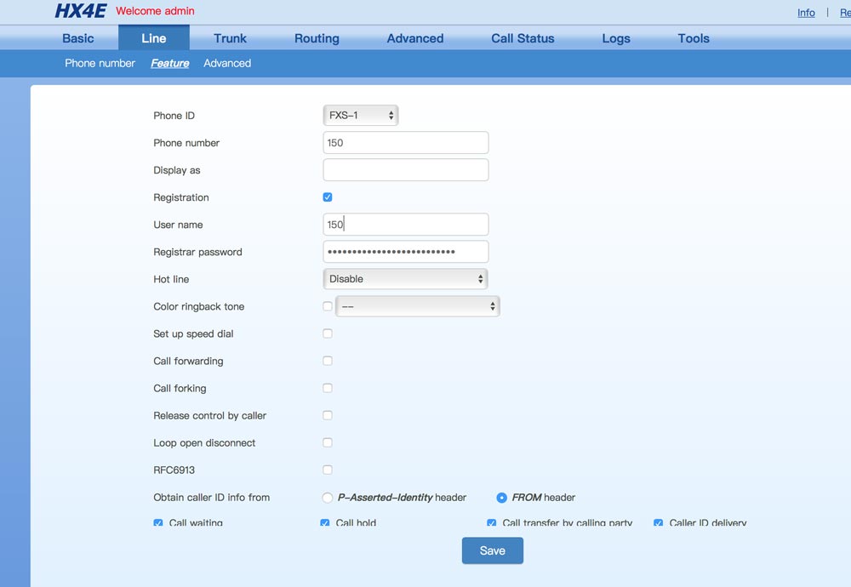Enable the RFC6913 checkbox
Image resolution: width=851 pixels, height=587 pixels.
(328, 470)
